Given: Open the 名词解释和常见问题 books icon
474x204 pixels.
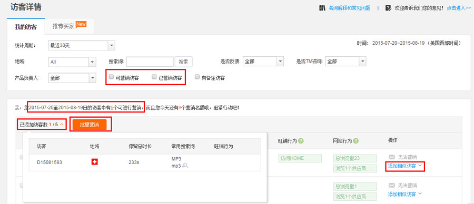Looking at the screenshot, I should coord(322,8).
